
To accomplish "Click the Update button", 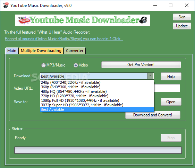I will (182, 26).
